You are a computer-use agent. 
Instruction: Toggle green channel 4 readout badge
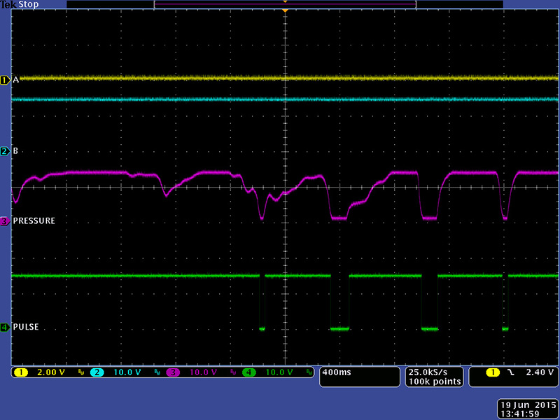[248, 372]
